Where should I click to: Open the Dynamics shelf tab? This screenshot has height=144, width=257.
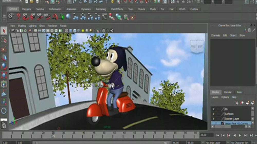(x=86, y=9)
